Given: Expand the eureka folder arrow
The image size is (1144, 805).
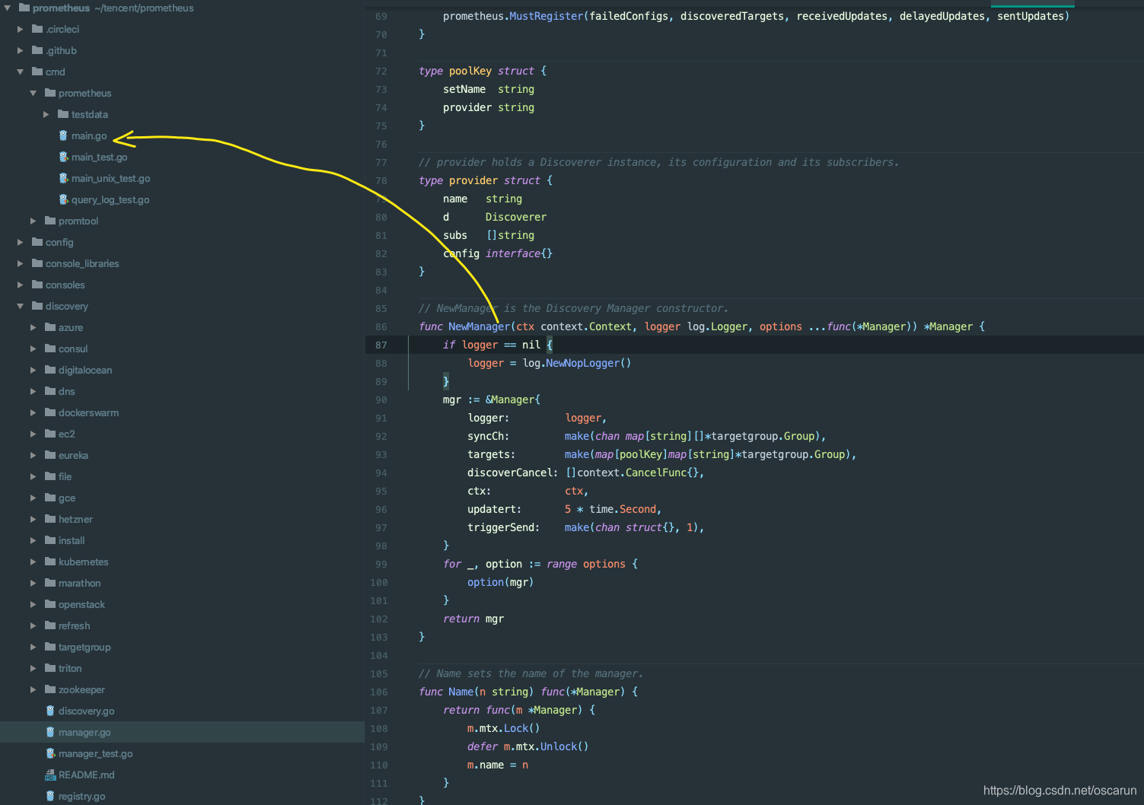Looking at the screenshot, I should tap(33, 455).
